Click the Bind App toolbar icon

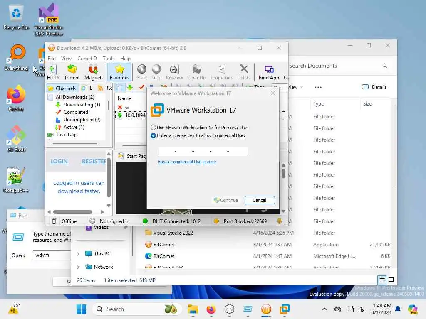[269, 72]
